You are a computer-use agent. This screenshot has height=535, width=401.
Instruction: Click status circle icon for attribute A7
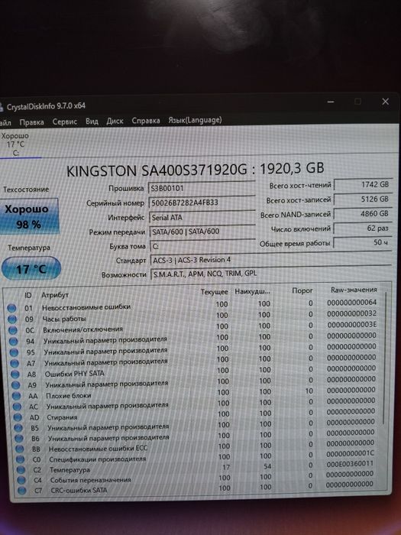(15, 363)
